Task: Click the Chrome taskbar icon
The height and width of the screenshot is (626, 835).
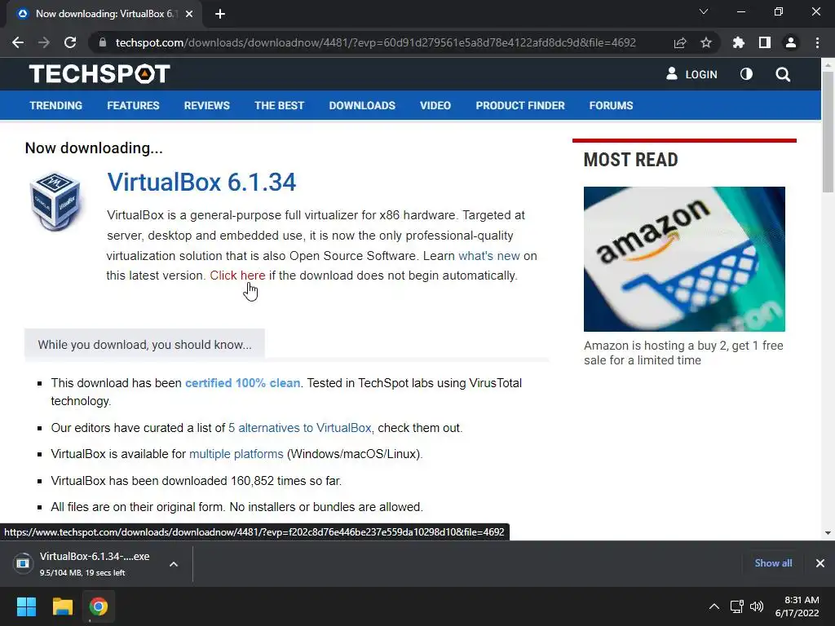Action: click(99, 606)
